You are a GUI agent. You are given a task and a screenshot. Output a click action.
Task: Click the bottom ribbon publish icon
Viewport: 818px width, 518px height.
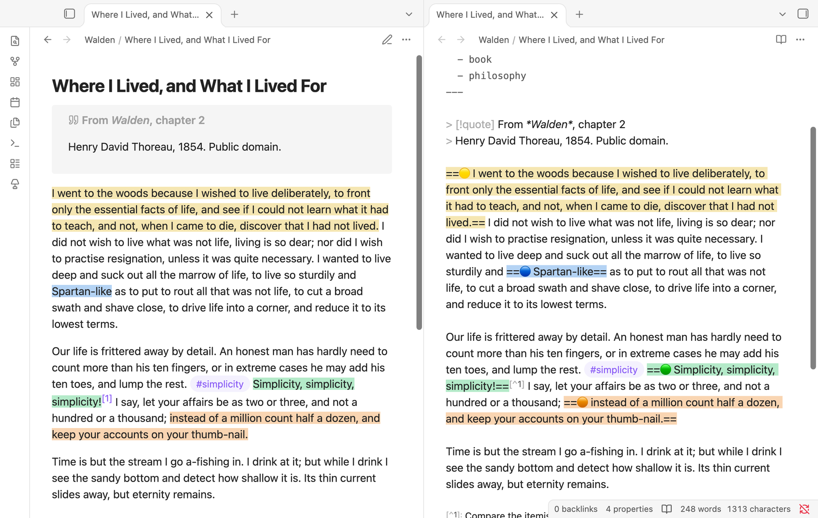15,184
